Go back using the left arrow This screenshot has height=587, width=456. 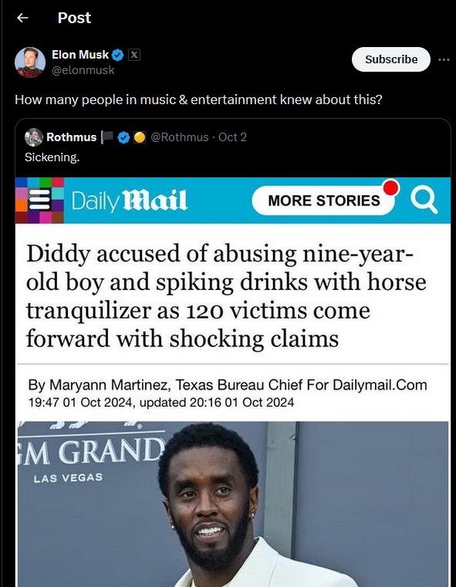(x=23, y=18)
